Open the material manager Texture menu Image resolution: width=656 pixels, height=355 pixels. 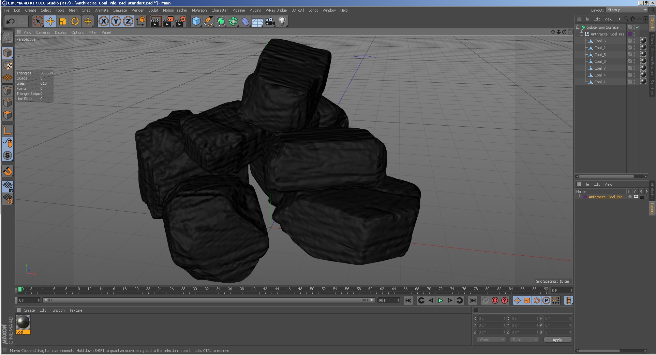tap(76, 310)
